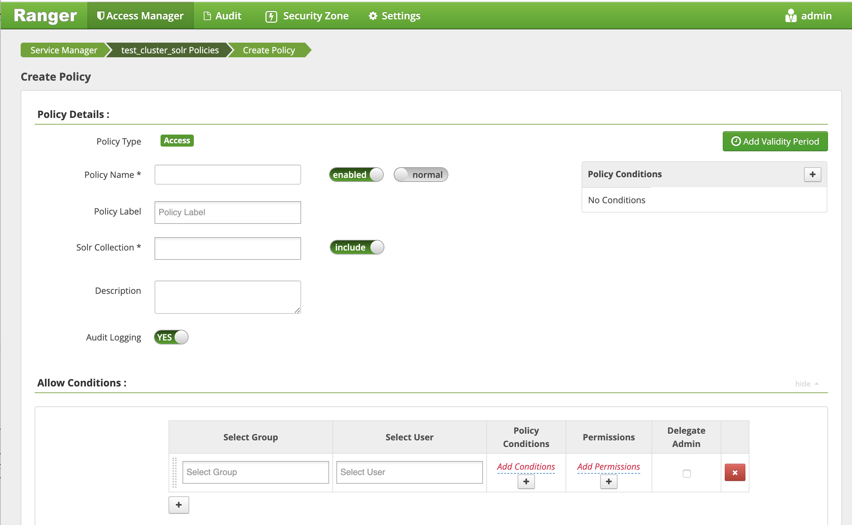Toggle the enabled policy switch
The image size is (852, 525).
356,175
